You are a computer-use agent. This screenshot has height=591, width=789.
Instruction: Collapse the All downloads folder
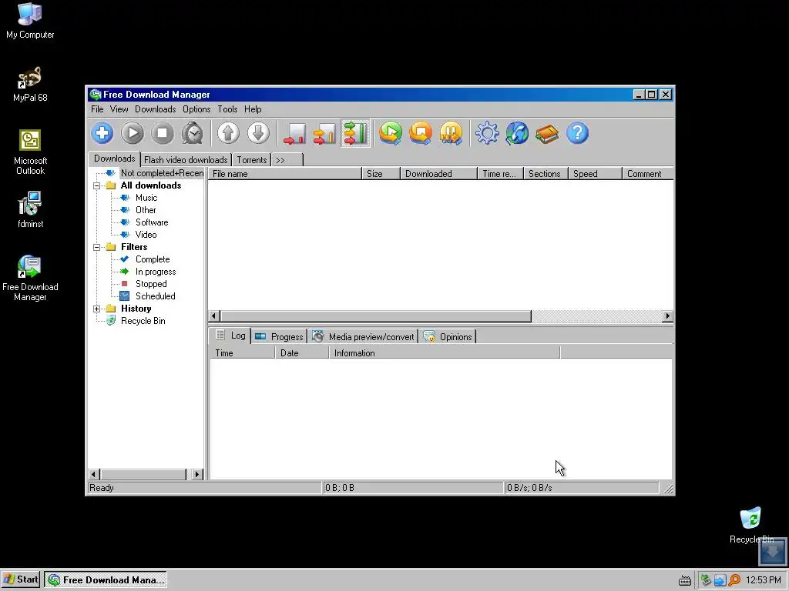(96, 185)
